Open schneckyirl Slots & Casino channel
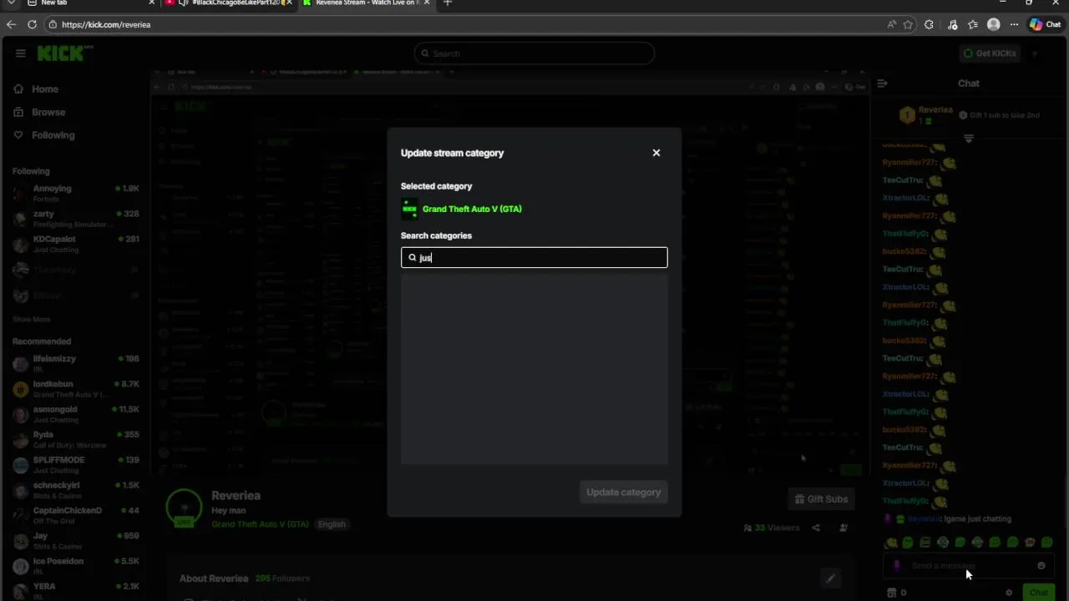Screen dimensions: 1069x601 point(75,490)
